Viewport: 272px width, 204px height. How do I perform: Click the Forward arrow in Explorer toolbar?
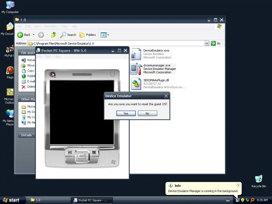click(41, 35)
